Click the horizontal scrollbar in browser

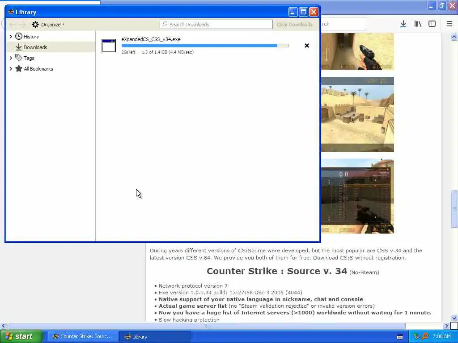pos(207,326)
